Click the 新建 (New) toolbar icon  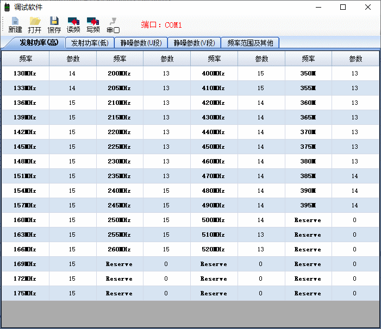pos(15,25)
